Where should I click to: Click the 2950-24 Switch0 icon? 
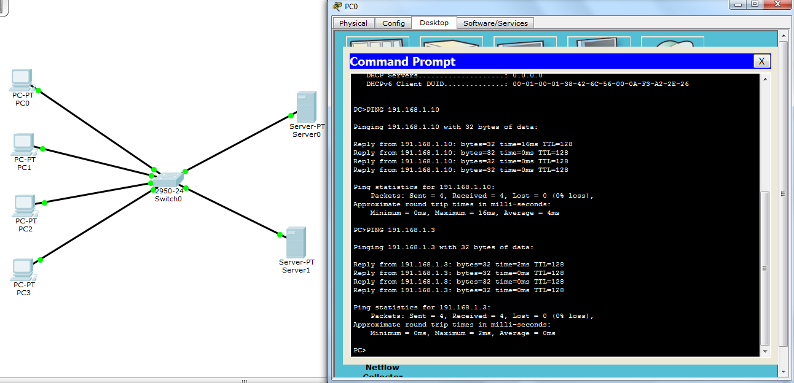pyautogui.click(x=167, y=179)
